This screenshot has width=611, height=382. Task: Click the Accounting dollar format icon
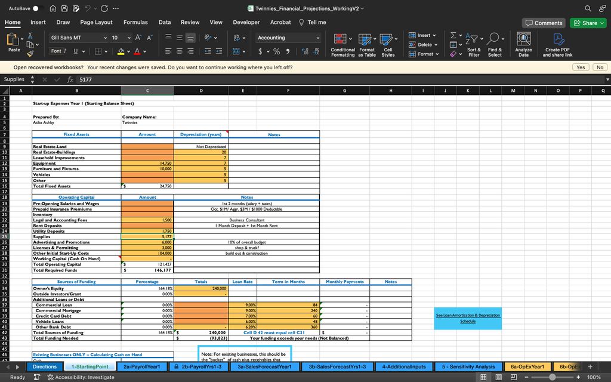click(x=260, y=51)
